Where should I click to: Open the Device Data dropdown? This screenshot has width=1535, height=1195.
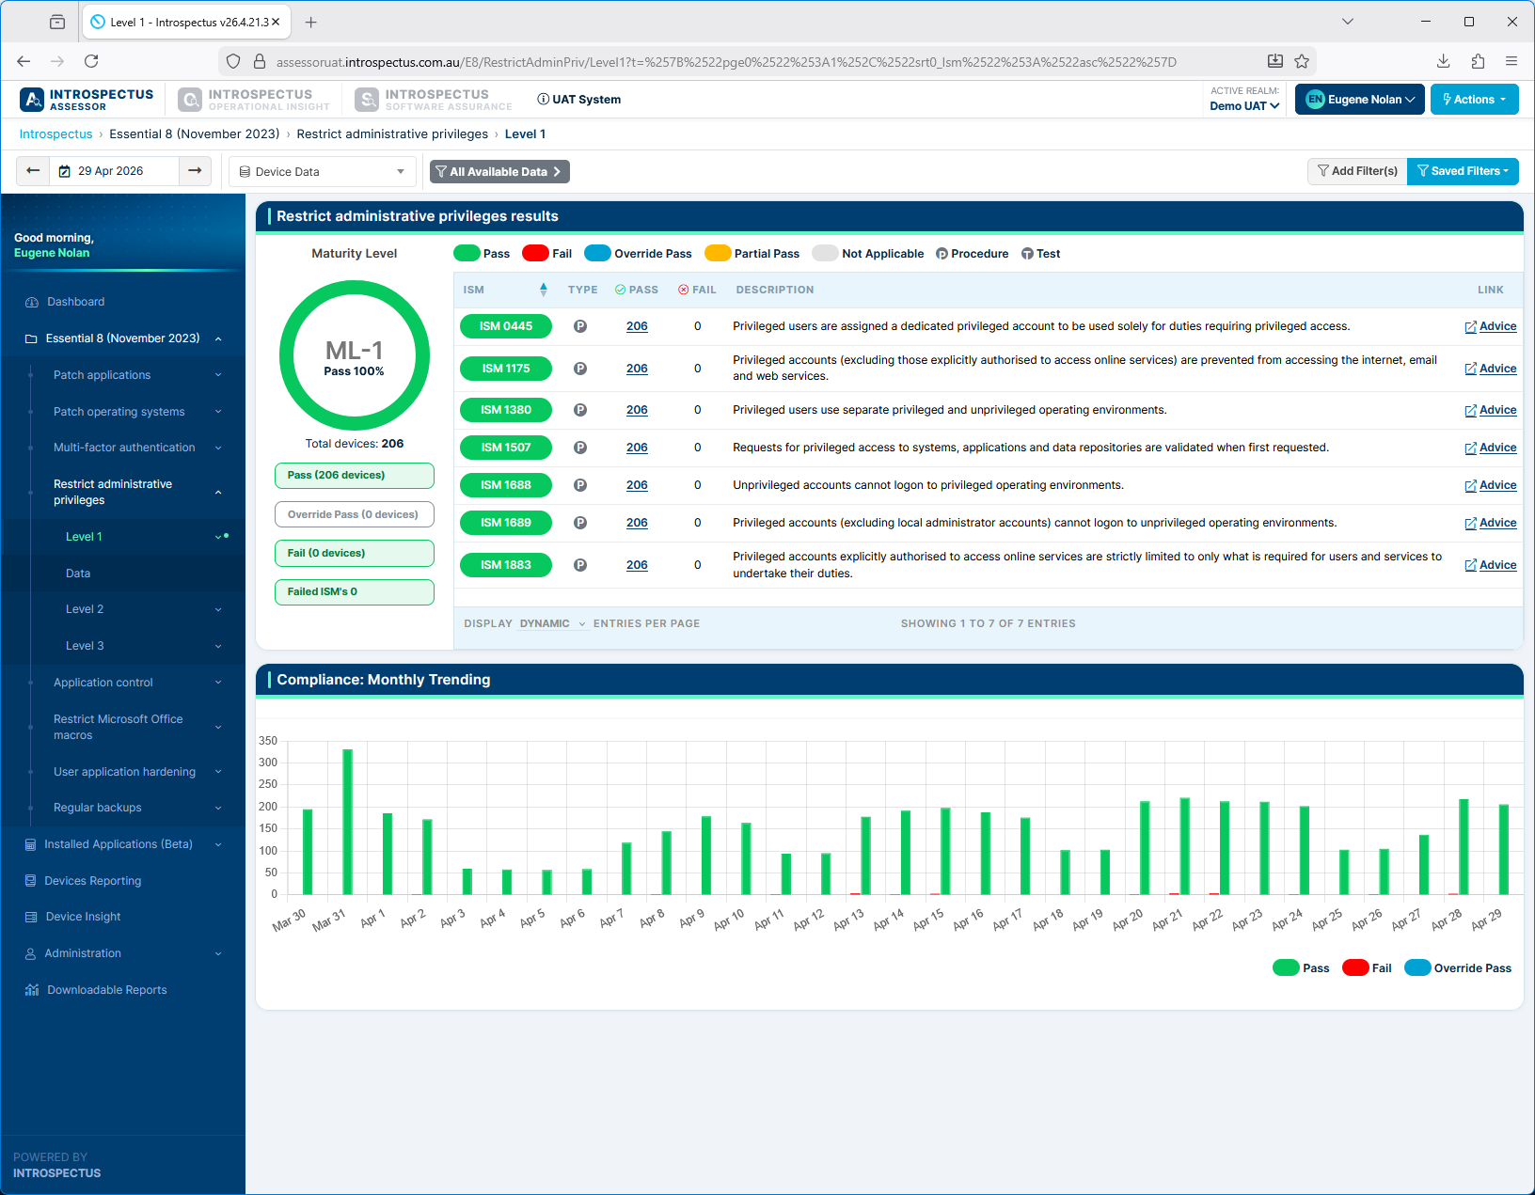click(x=323, y=172)
